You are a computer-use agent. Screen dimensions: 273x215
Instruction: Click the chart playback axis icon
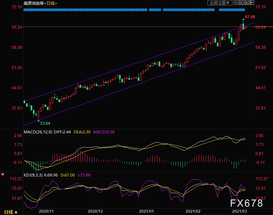(246, 3)
